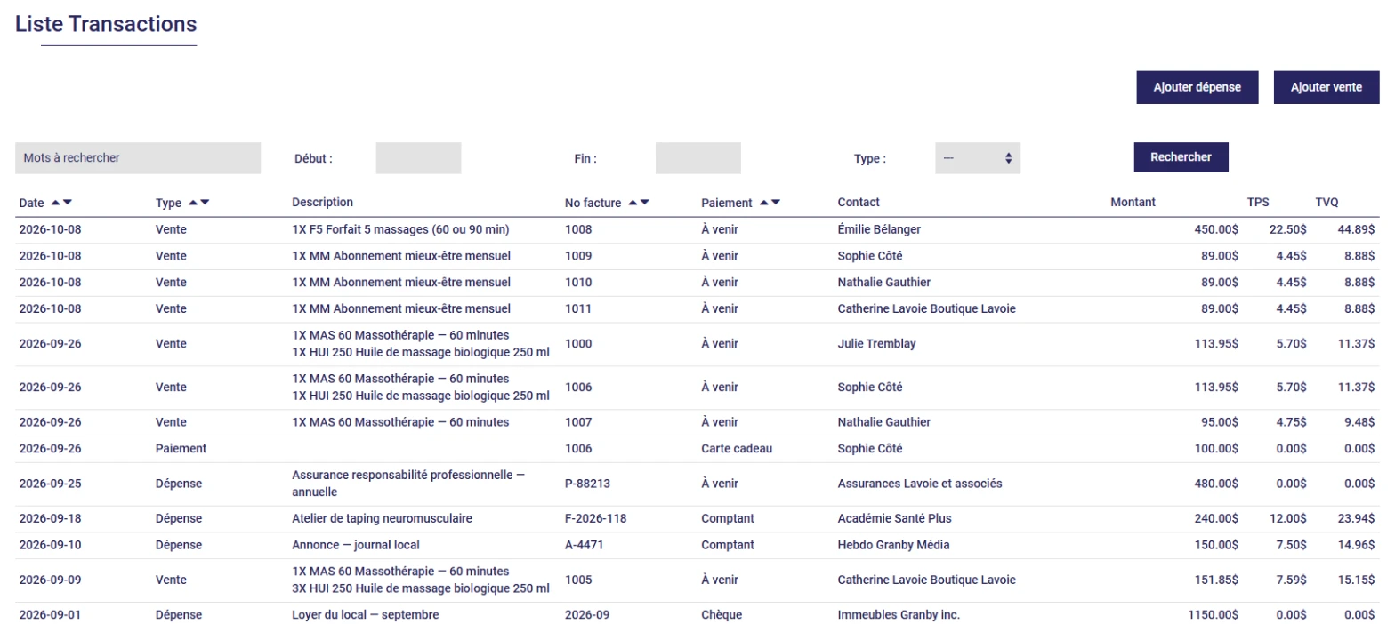The image size is (1395, 624).
Task: Click the Description column header
Action: (323, 203)
